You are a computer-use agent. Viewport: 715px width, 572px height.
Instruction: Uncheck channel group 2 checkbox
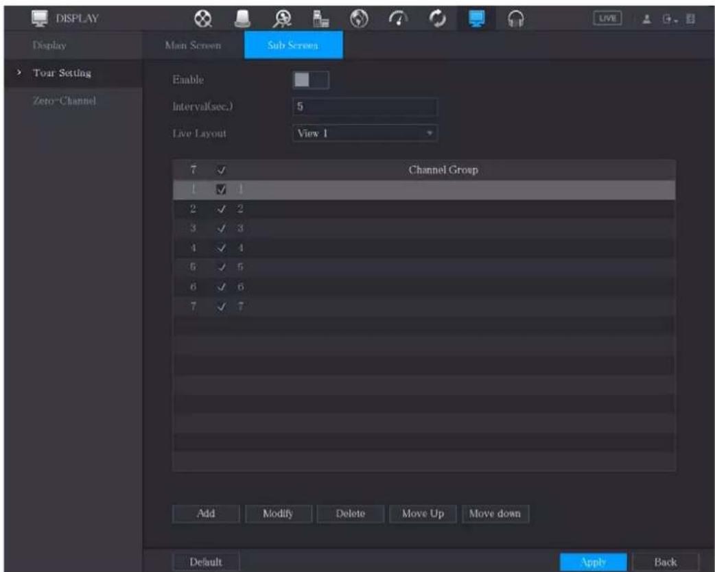221,209
